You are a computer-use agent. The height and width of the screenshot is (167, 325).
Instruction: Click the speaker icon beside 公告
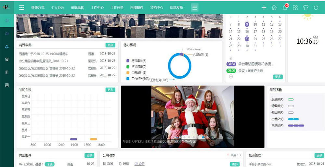pyautogui.click(x=136, y=164)
